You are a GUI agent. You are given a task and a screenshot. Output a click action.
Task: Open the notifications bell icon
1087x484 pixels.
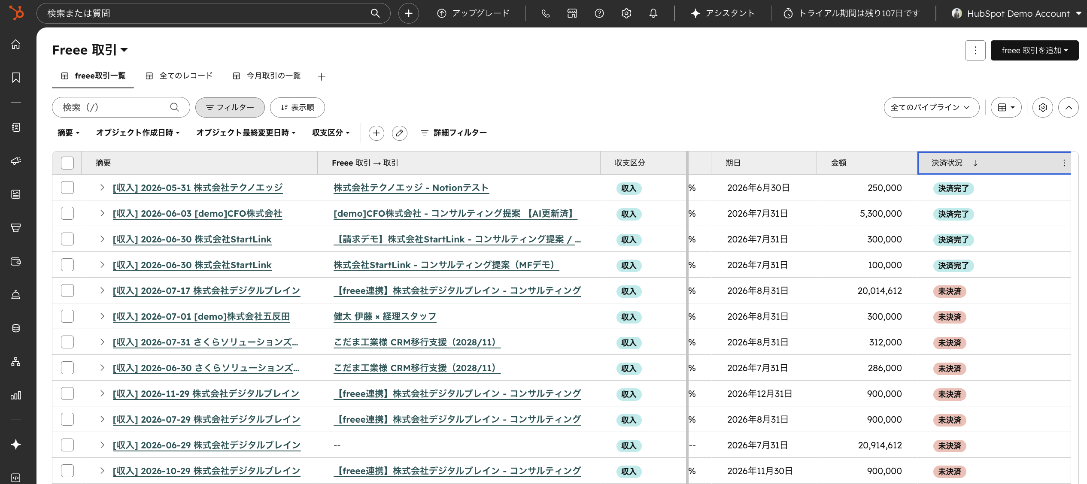point(653,13)
